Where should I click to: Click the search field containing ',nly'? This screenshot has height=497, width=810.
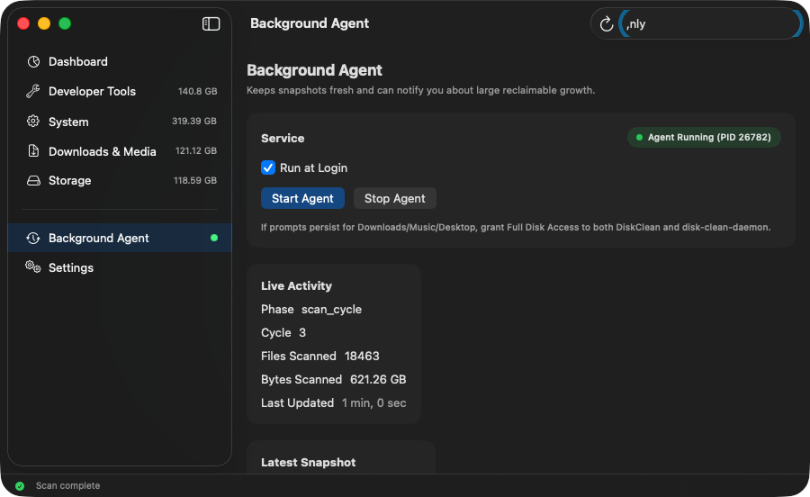point(710,23)
